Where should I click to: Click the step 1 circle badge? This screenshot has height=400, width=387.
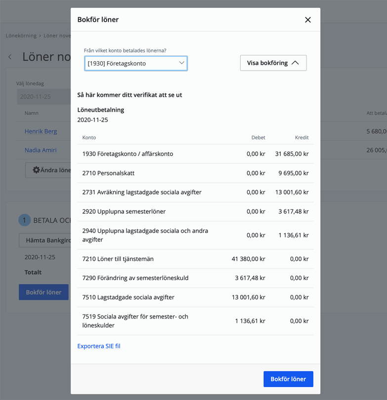(x=24, y=220)
